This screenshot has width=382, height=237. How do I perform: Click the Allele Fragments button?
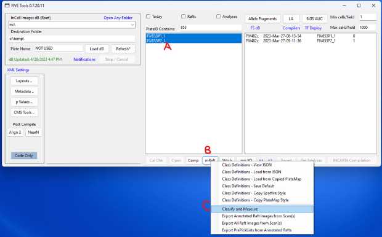(262, 18)
